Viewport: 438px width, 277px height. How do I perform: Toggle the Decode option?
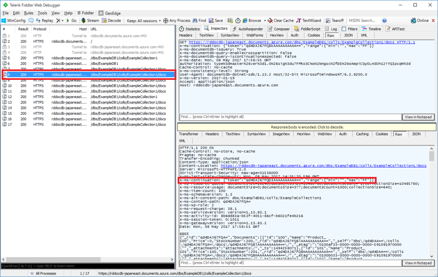[x=111, y=20]
